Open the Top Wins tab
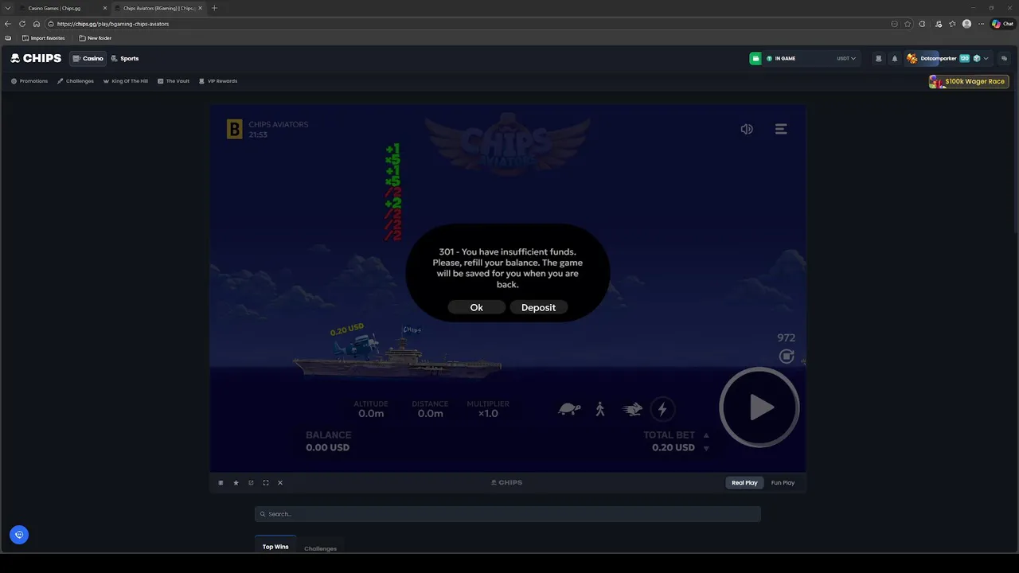The image size is (1019, 573). 275,547
